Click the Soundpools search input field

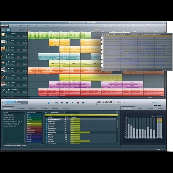[73, 112]
